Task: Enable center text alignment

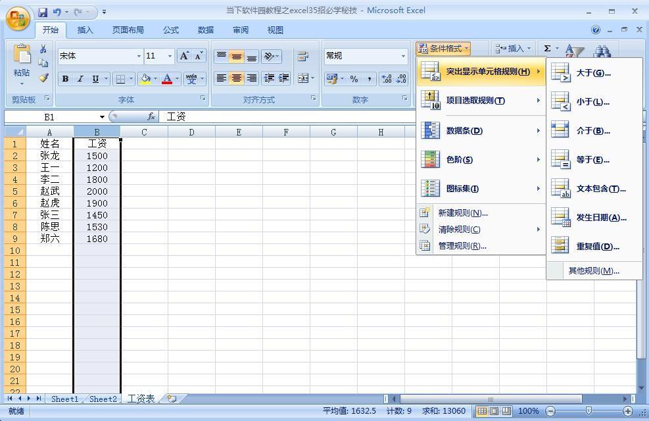Action: click(236, 78)
